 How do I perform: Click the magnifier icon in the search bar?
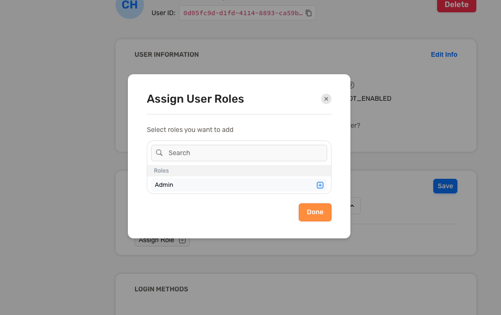pos(159,153)
